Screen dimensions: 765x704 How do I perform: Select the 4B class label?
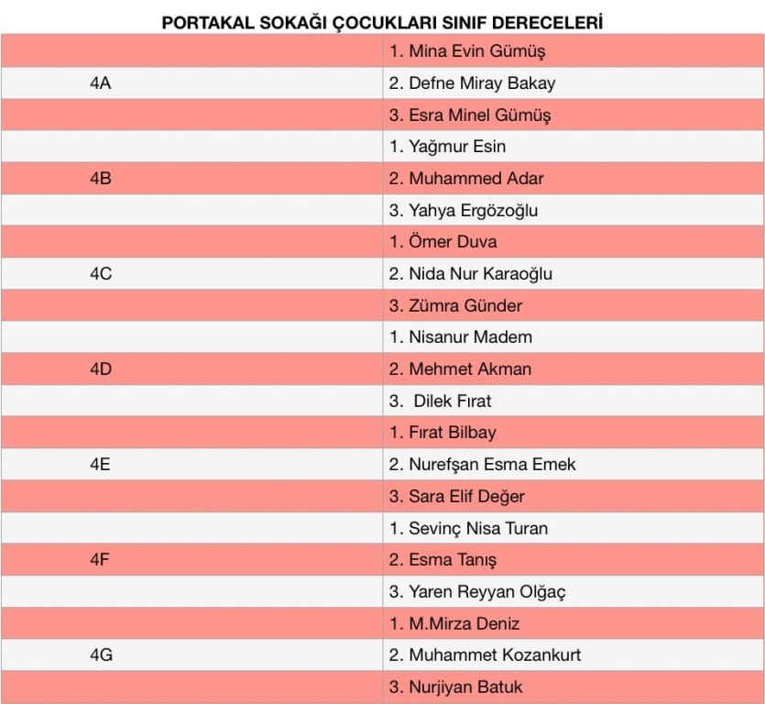pyautogui.click(x=101, y=178)
